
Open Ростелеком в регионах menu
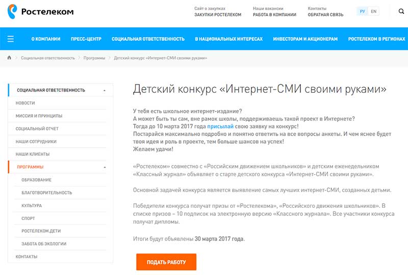coord(376,39)
